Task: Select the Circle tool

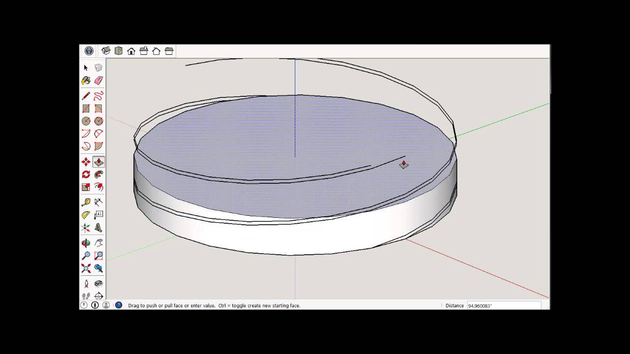Action: (86, 121)
